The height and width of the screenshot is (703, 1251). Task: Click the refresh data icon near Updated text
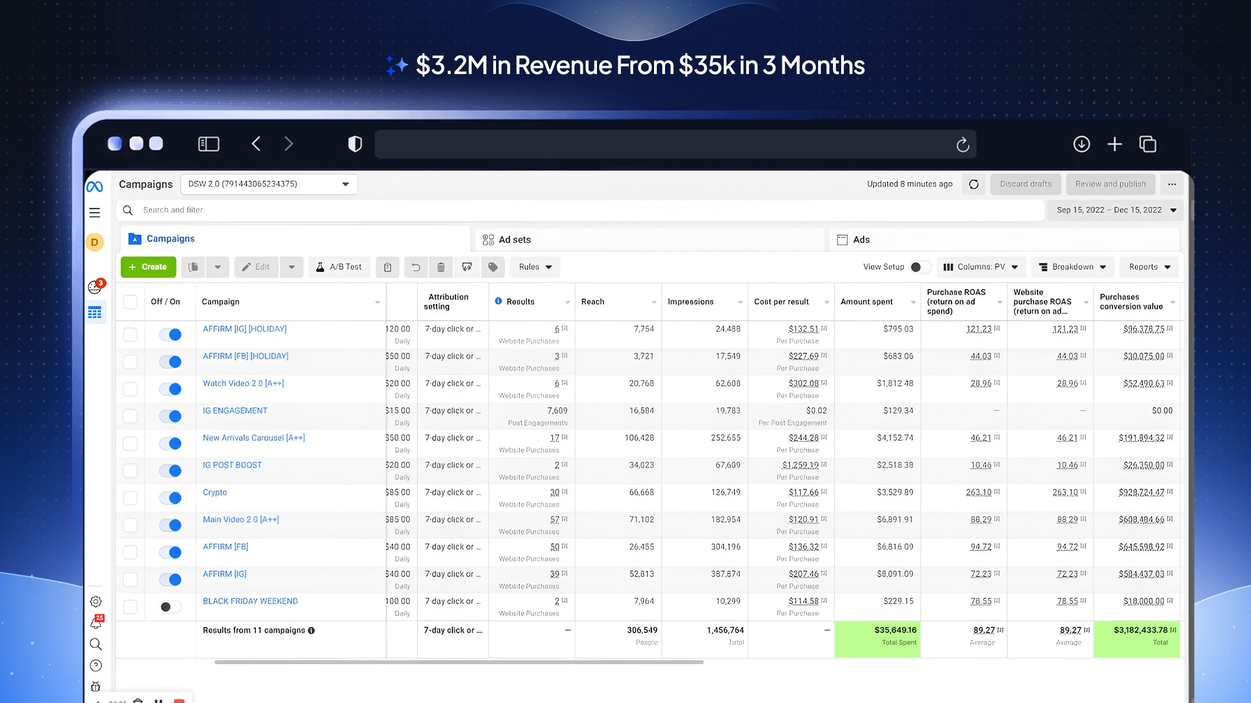point(974,184)
